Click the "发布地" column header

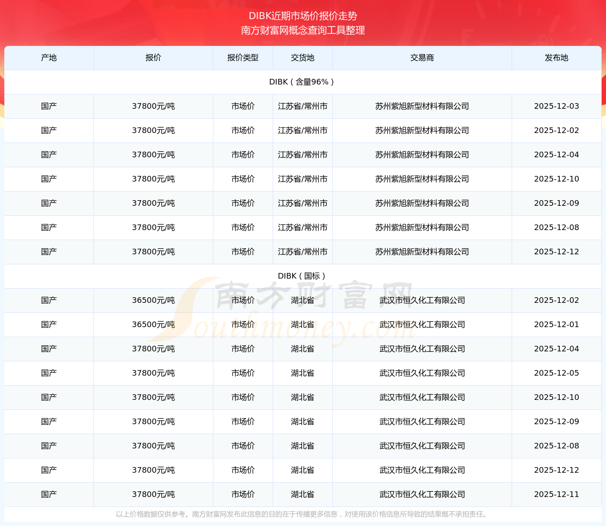coord(557,58)
